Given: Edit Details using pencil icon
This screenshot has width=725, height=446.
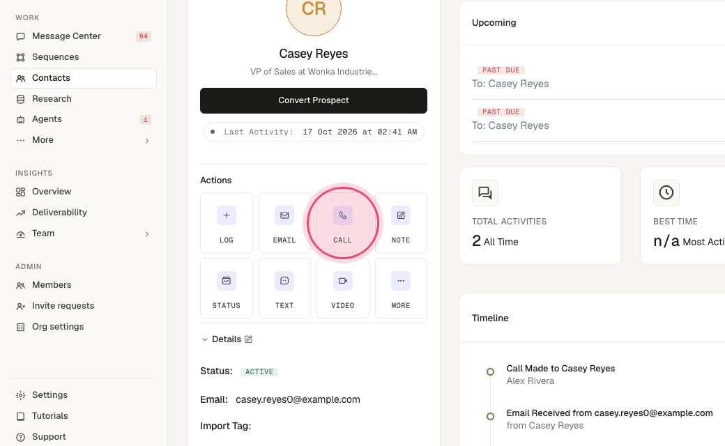Looking at the screenshot, I should pyautogui.click(x=248, y=339).
